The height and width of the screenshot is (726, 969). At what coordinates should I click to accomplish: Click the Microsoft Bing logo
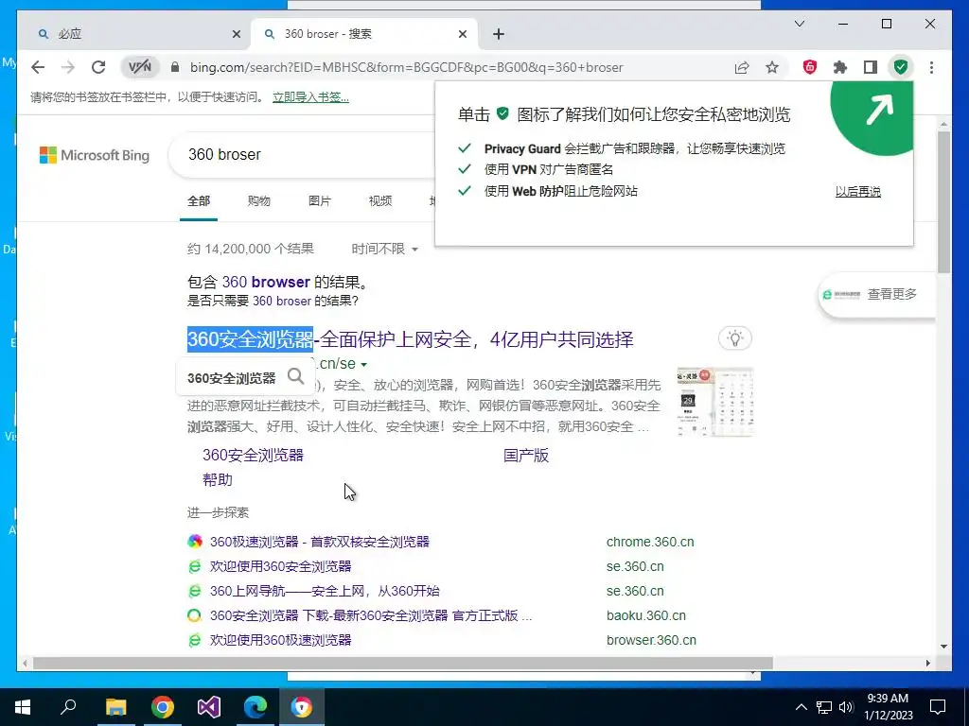click(95, 155)
